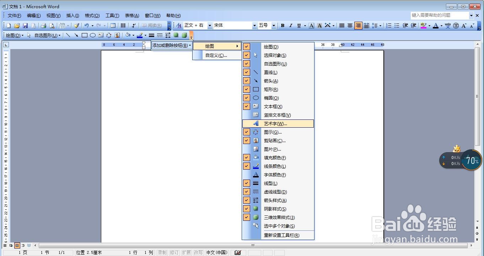Select the Arrow tool on the Drawing toolbar

[x=76, y=35]
